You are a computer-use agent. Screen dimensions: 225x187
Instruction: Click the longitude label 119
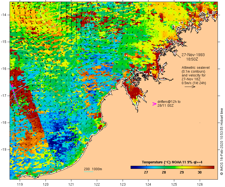pyautogui.click(x=20, y=184)
